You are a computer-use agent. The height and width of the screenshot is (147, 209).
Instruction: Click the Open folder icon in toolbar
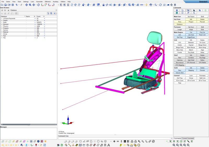(x=2, y=5)
